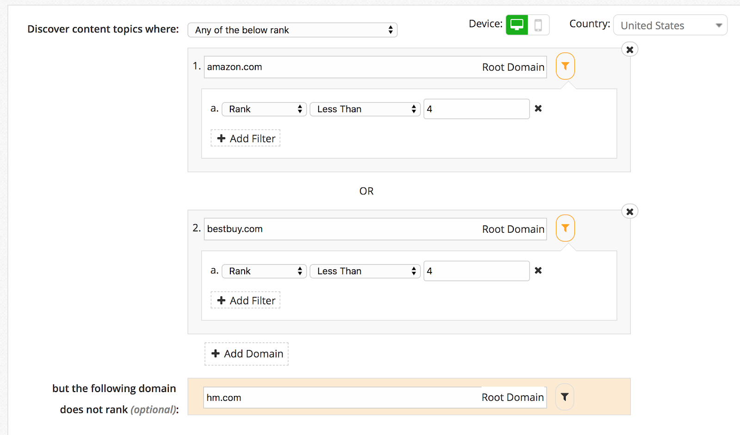Click the hm.com excluded domain field
Viewport: 740px width, 435px height.
(342, 398)
